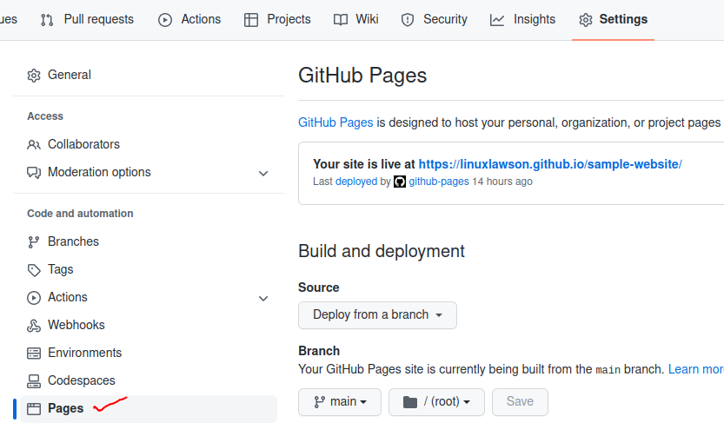Click the Codespaces icon
This screenshot has width=724, height=423.
(34, 381)
